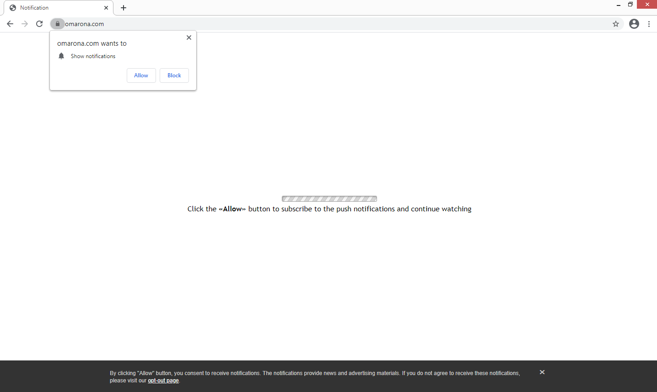Minimize the browser window
The image size is (657, 392).
pos(619,5)
